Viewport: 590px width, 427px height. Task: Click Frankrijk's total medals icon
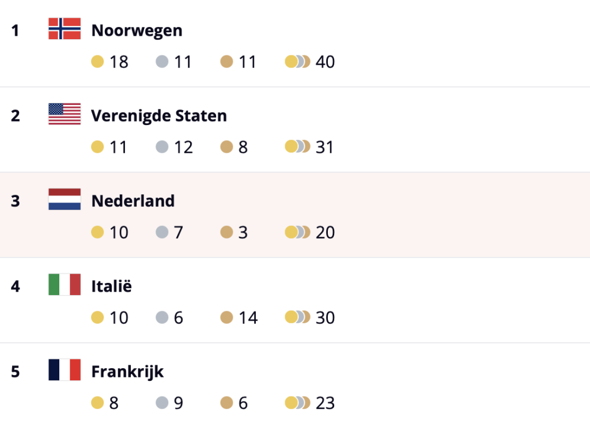point(297,402)
